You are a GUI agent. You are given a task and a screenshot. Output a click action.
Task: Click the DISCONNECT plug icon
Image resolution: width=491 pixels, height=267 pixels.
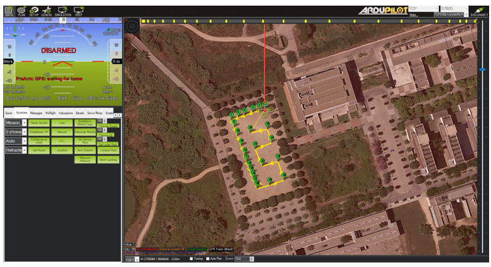tap(478, 11)
